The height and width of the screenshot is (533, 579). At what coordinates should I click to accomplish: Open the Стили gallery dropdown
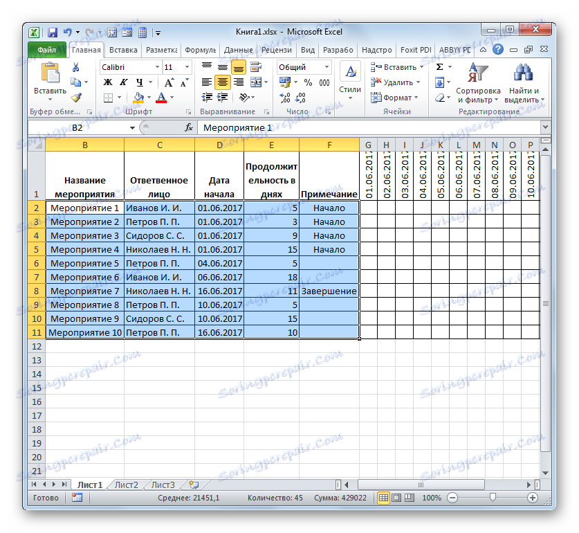350,83
